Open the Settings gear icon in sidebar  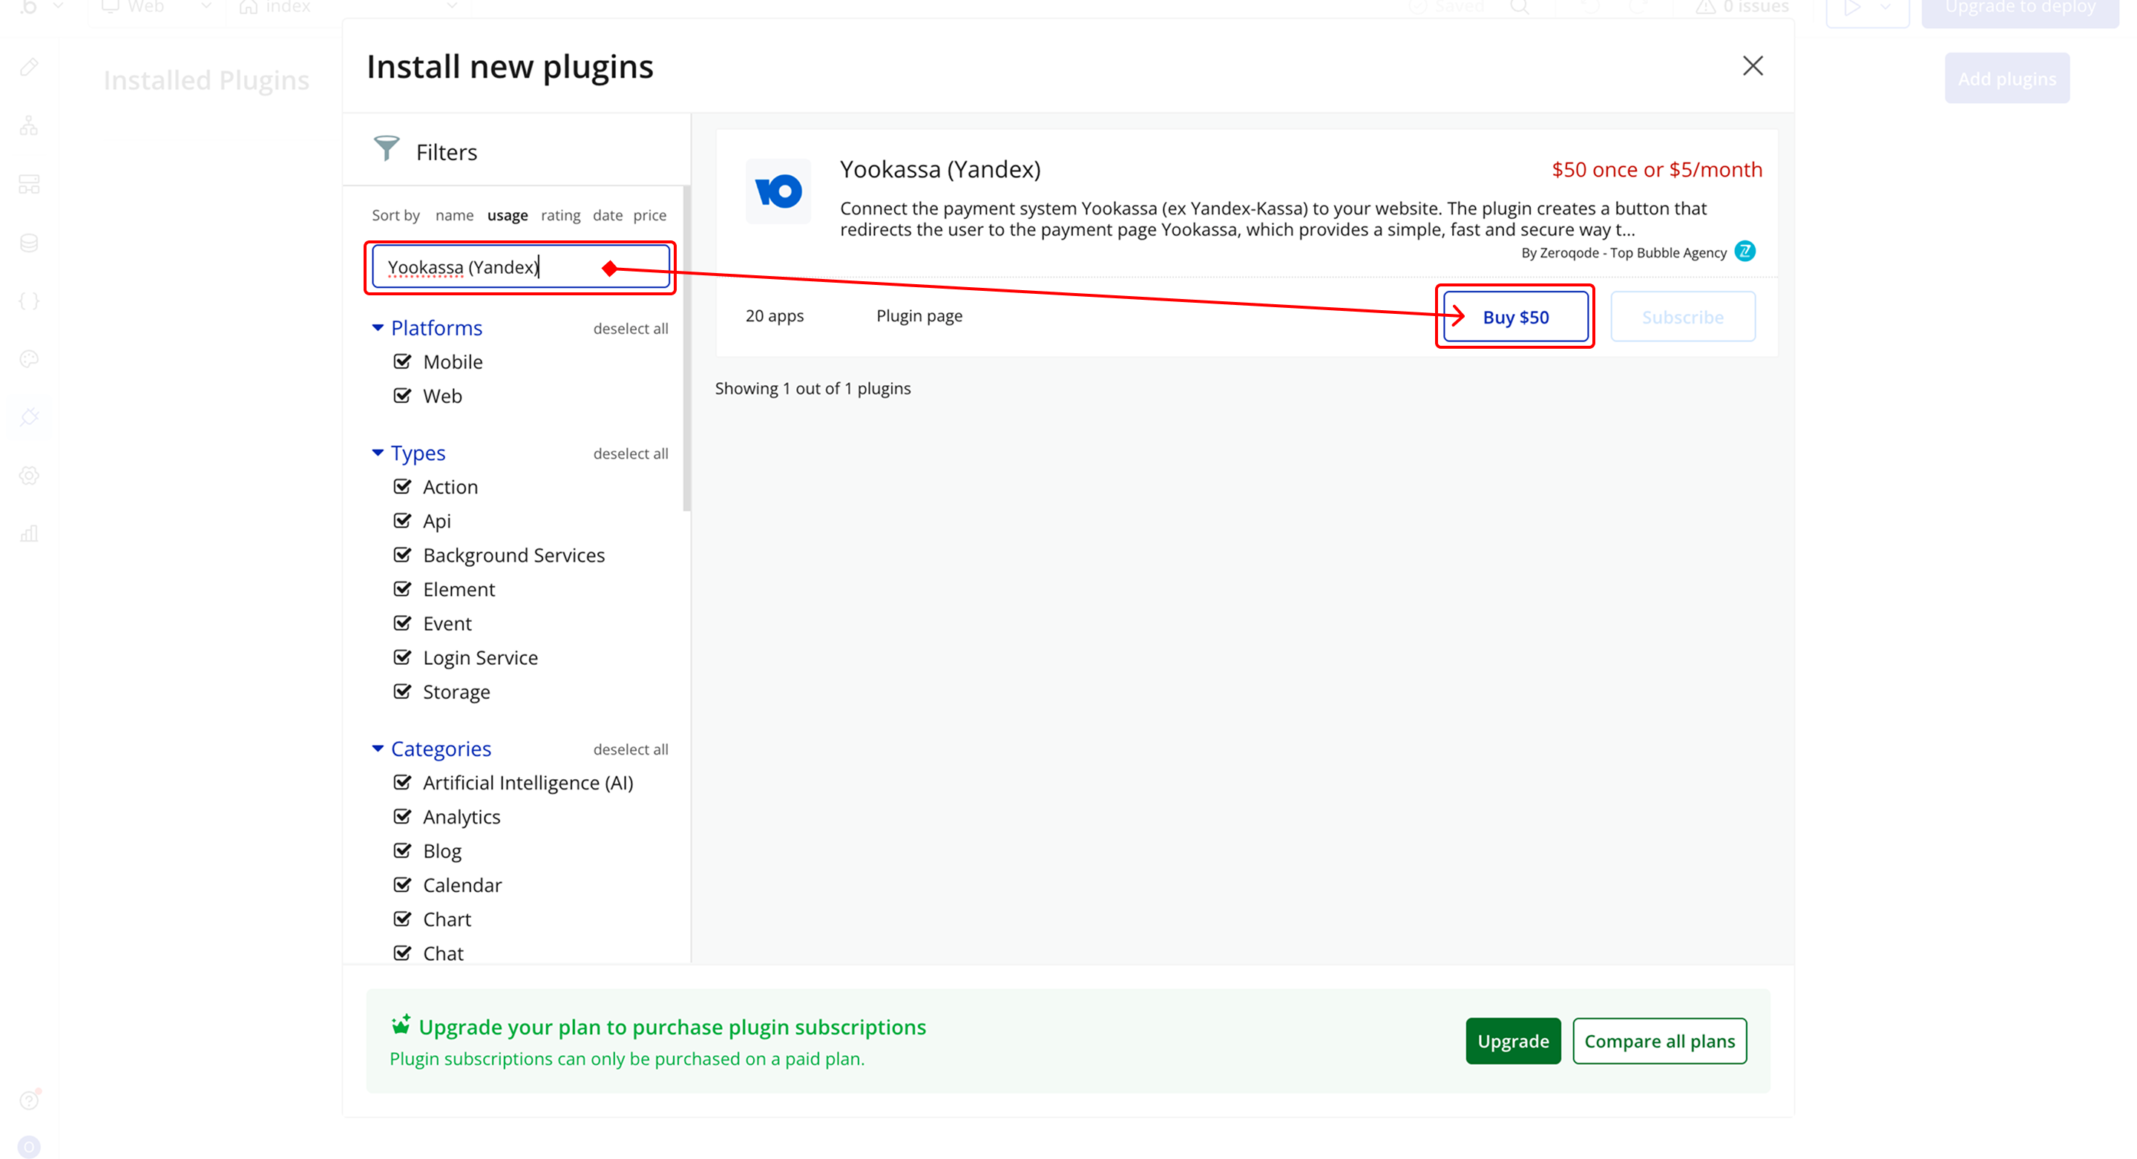[x=29, y=476]
